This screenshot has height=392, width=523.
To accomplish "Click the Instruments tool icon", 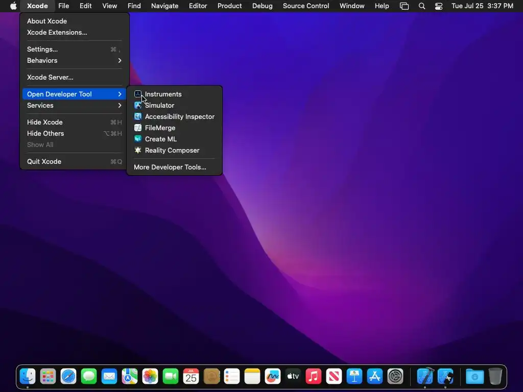I will click(x=138, y=94).
